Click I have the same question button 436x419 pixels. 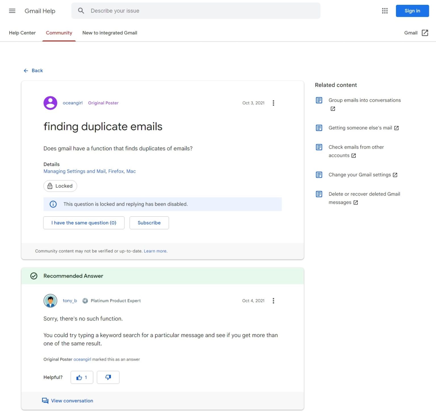click(x=84, y=223)
